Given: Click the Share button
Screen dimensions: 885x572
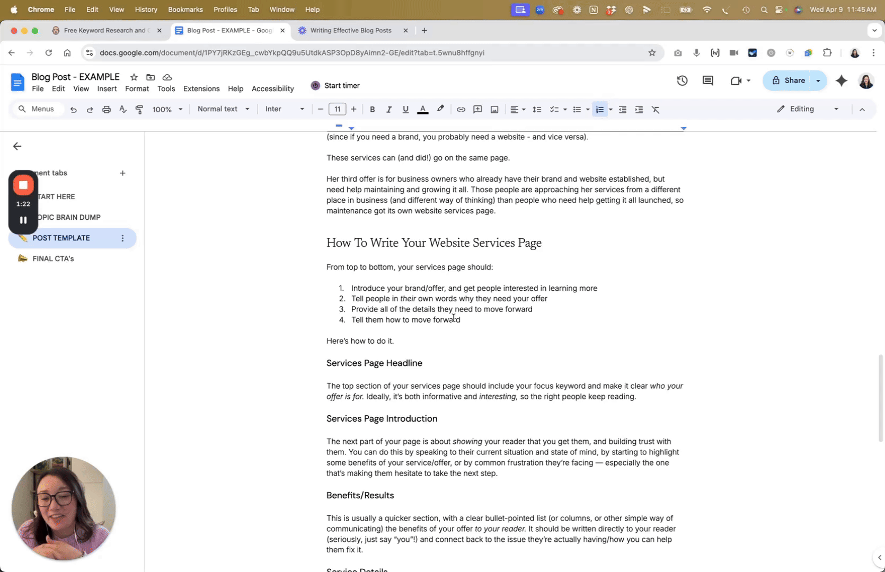Looking at the screenshot, I should 788,81.
